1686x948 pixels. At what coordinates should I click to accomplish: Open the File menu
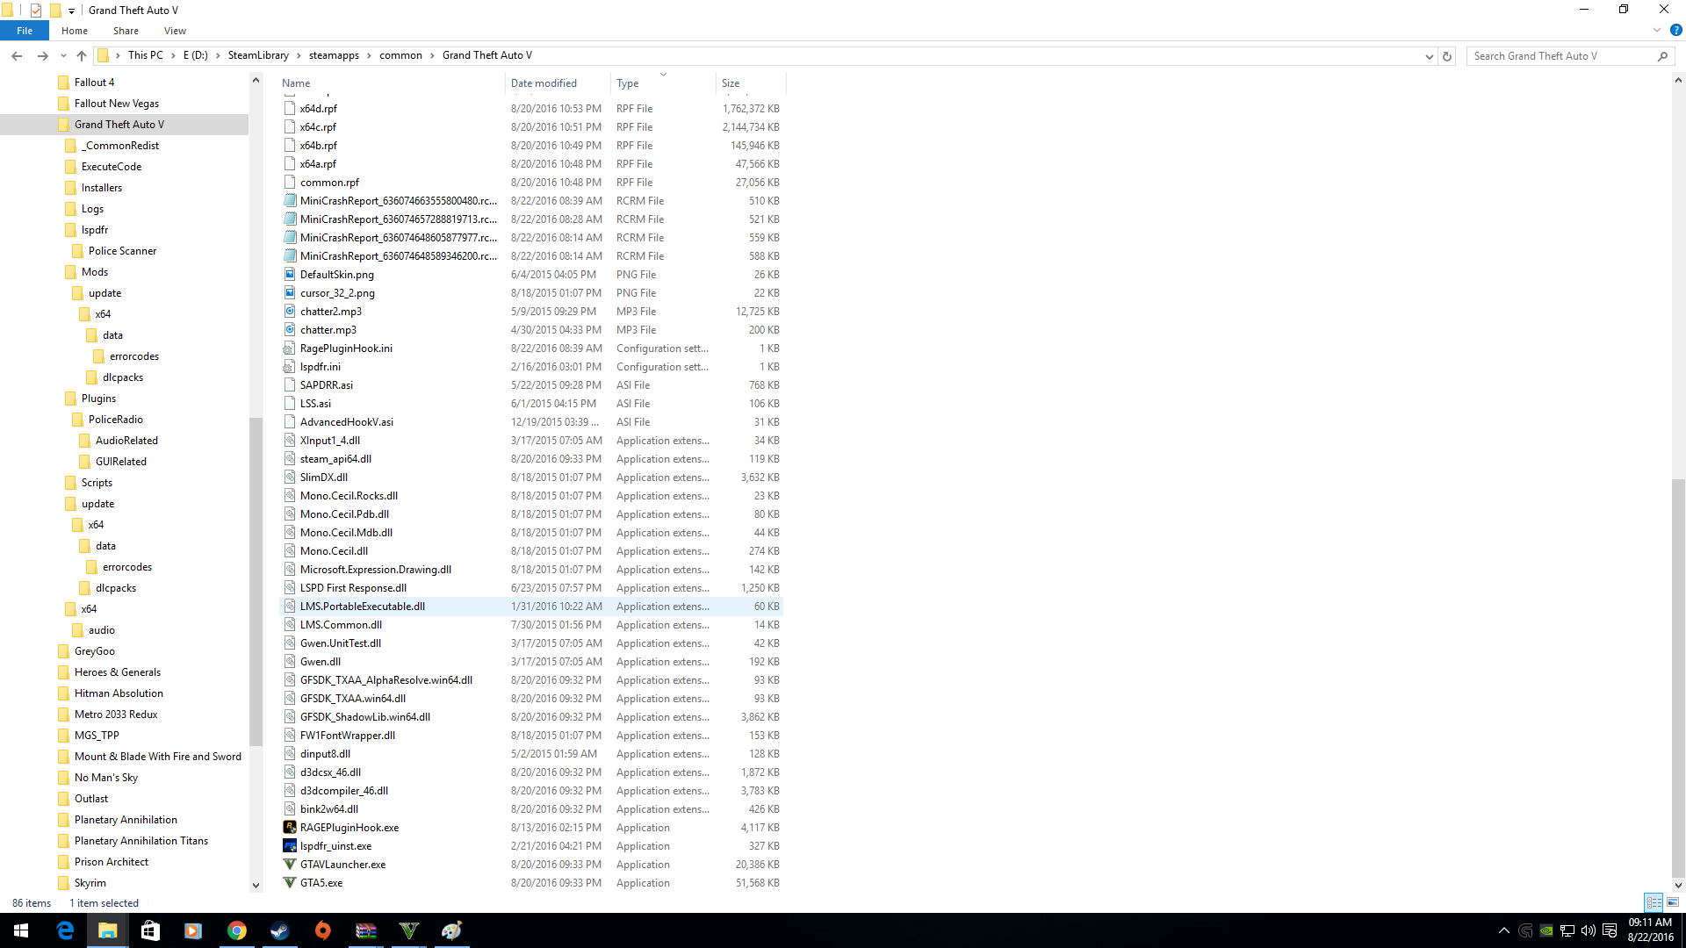(25, 31)
